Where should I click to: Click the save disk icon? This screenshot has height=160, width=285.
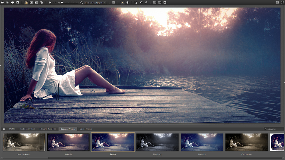click(x=7, y=3)
